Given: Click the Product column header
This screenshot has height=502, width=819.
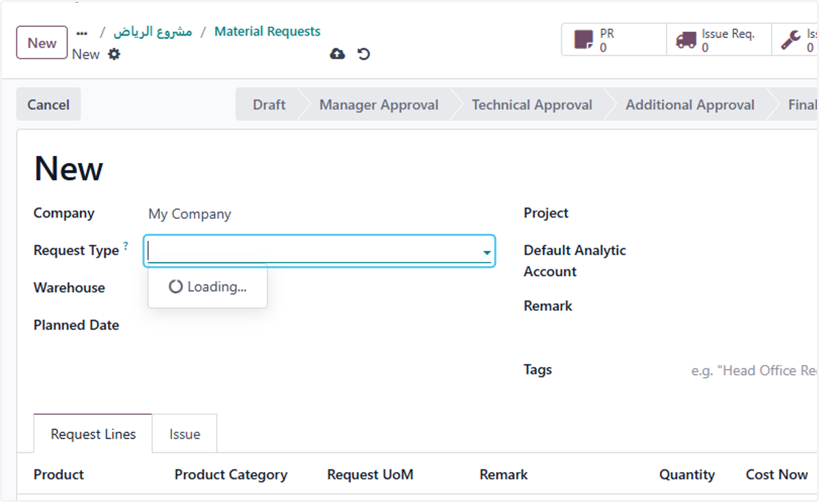Looking at the screenshot, I should 59,475.
